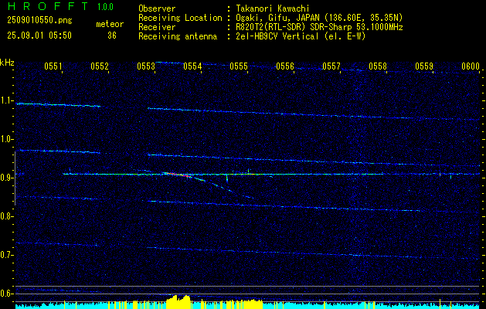Click the 0554 time marker
Image resolution: width=486 pixels, height=309 pixels.
[x=192, y=66]
